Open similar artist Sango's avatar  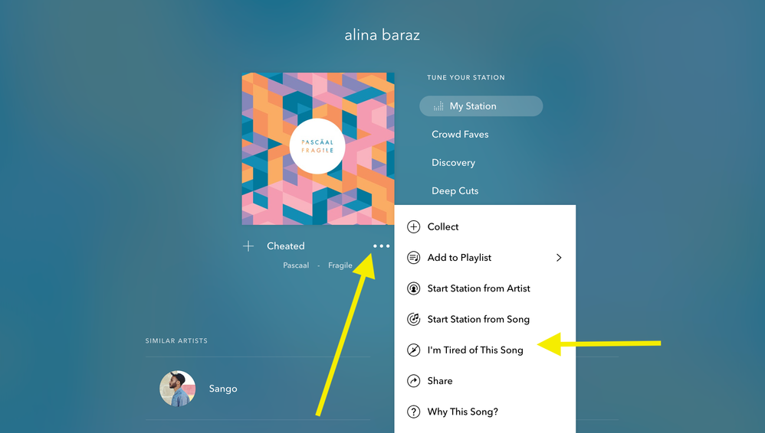(178, 388)
